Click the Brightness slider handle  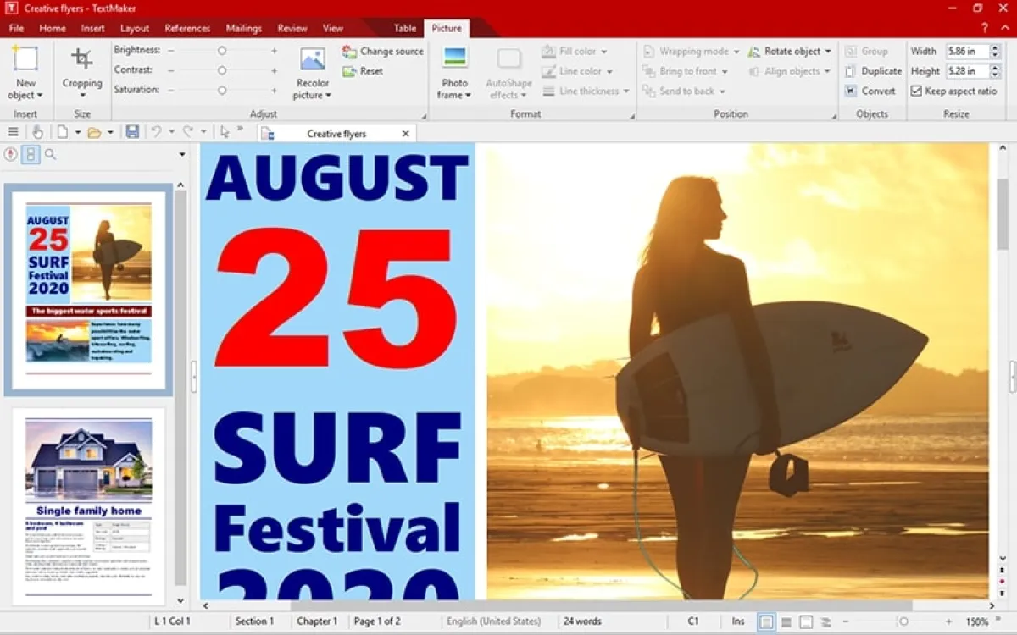(222, 51)
